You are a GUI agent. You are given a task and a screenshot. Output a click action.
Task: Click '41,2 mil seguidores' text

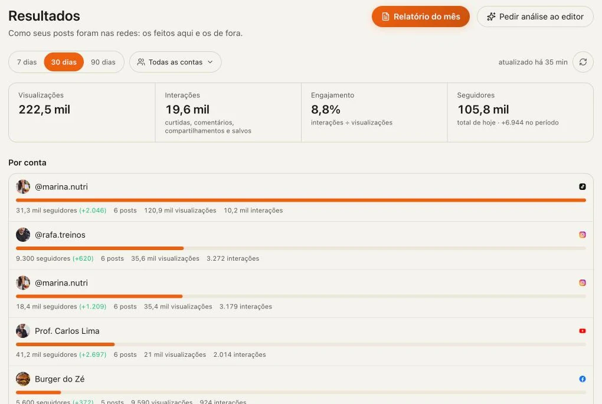47,354
